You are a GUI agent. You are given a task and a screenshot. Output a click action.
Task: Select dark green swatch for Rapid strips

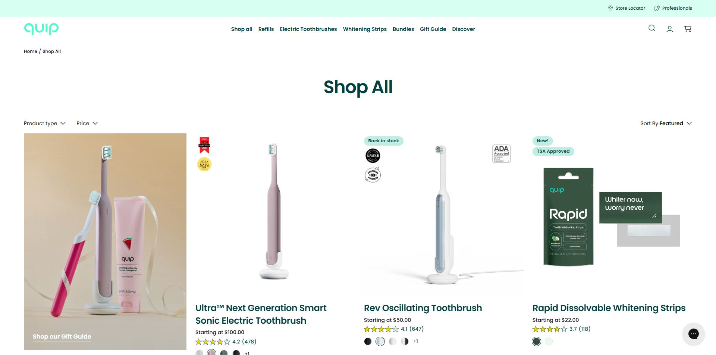pyautogui.click(x=536, y=341)
